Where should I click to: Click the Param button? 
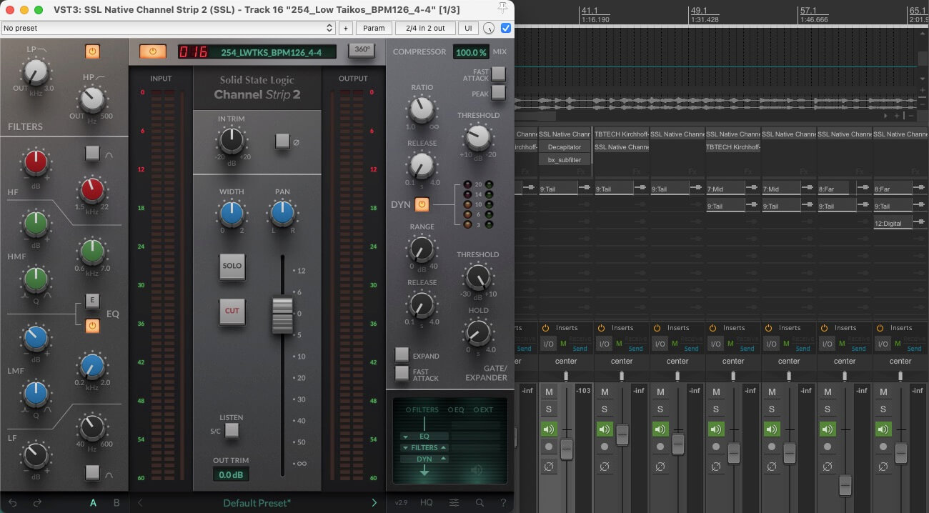[x=374, y=28]
